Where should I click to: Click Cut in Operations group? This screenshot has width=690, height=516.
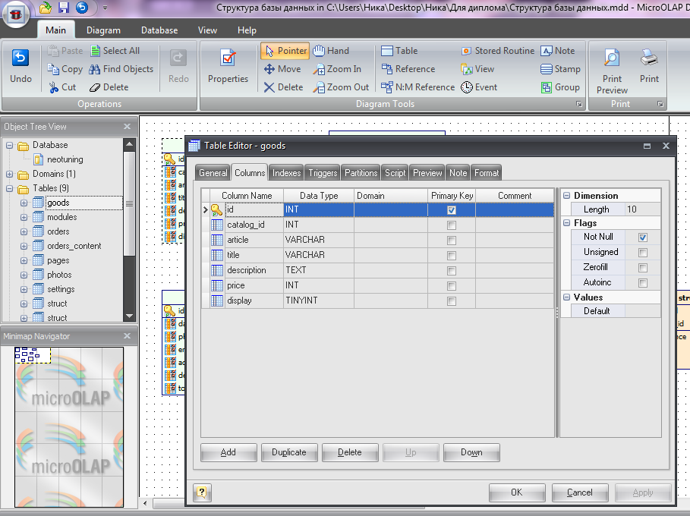tap(62, 87)
